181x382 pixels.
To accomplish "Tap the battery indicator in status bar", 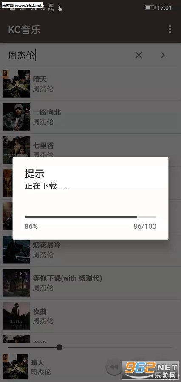I will pyautogui.click(x=150, y=8).
